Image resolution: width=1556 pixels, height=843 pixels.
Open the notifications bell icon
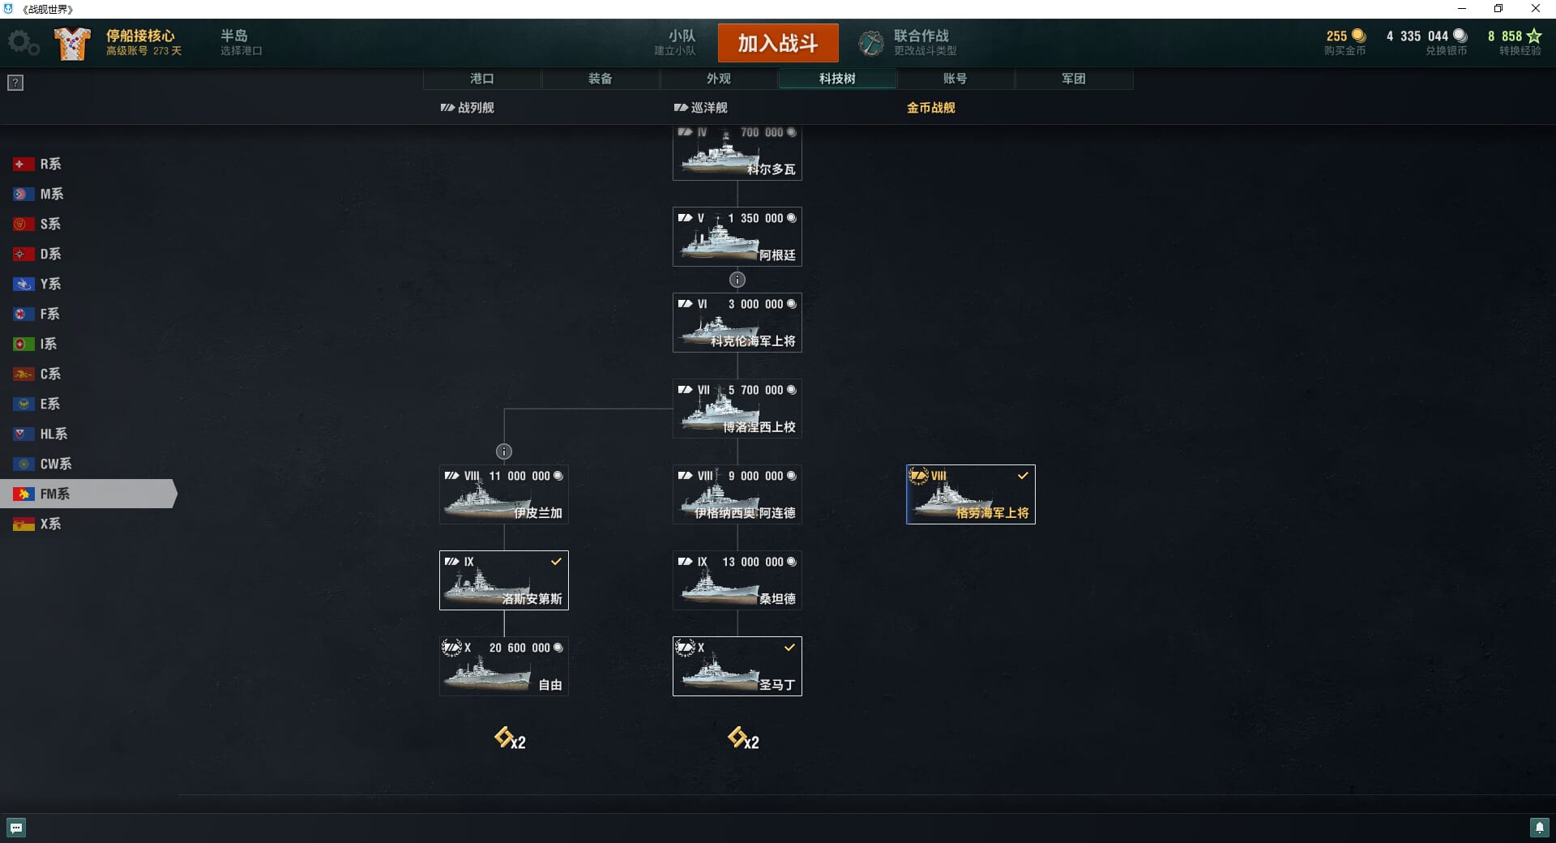[1539, 828]
